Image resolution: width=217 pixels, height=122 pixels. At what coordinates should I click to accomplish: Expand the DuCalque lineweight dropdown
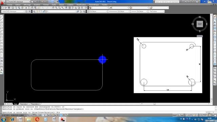[x=146, y=11]
